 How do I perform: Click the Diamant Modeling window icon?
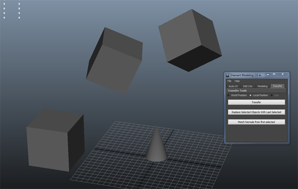228,75
